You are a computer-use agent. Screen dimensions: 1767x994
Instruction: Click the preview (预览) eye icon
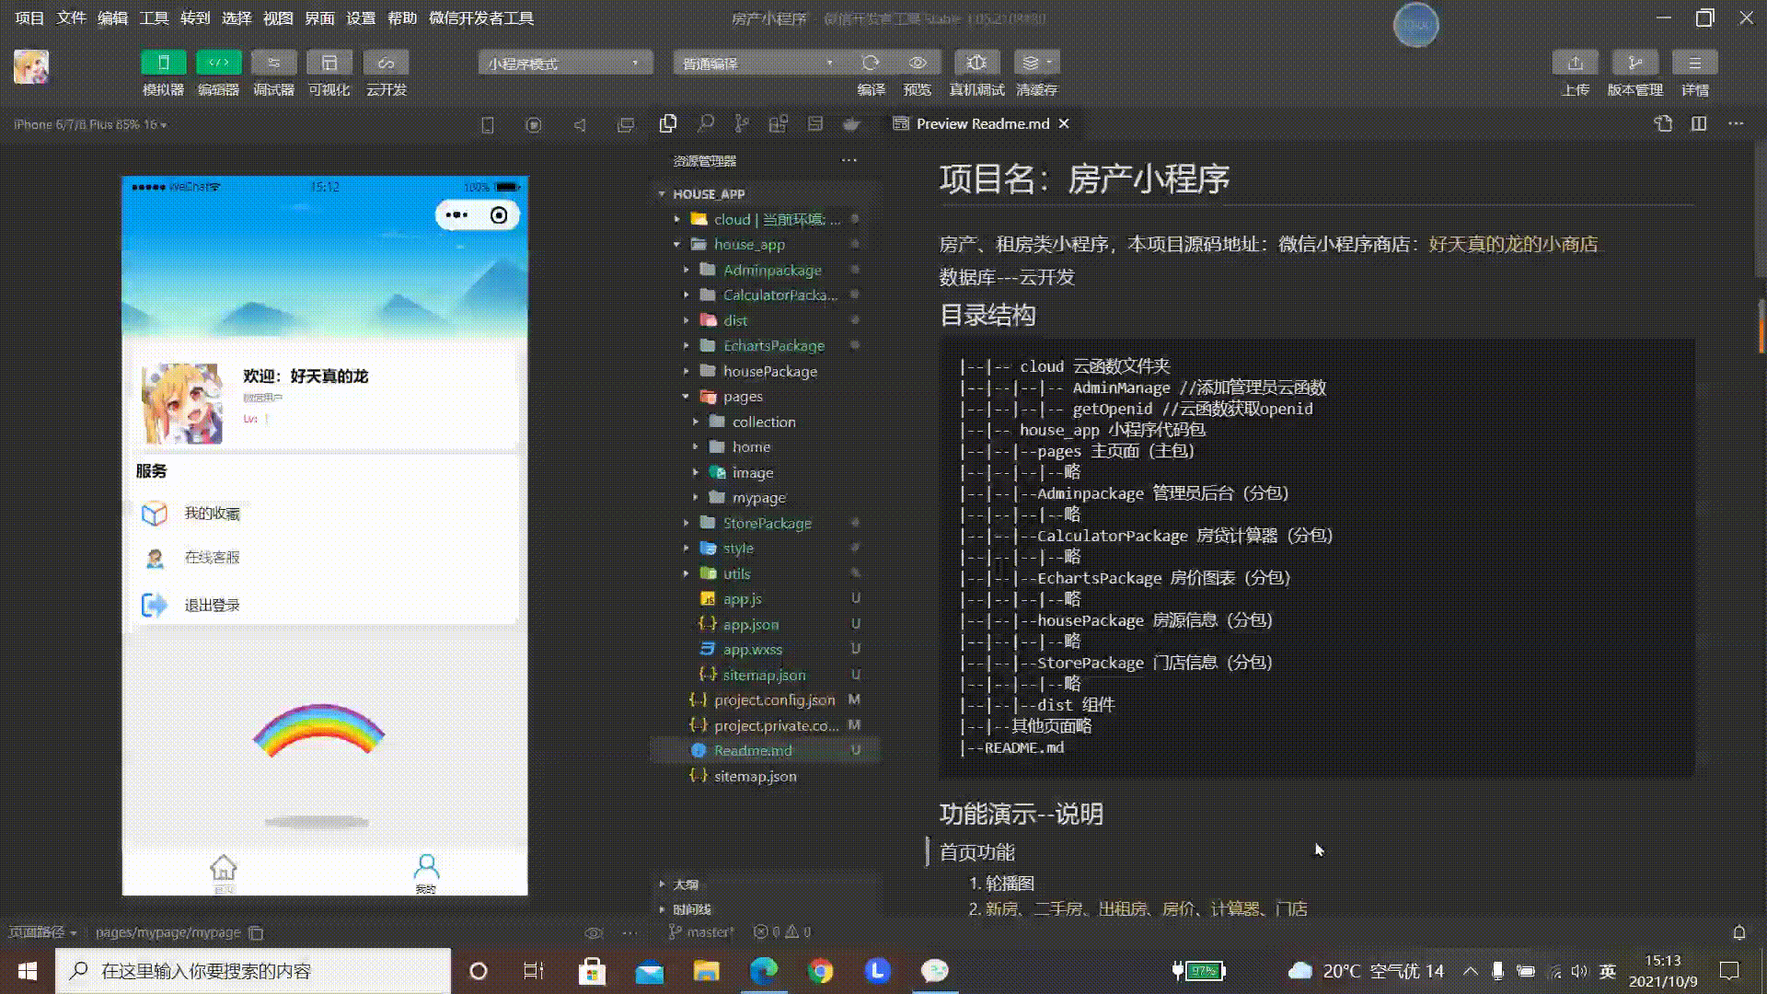918,63
